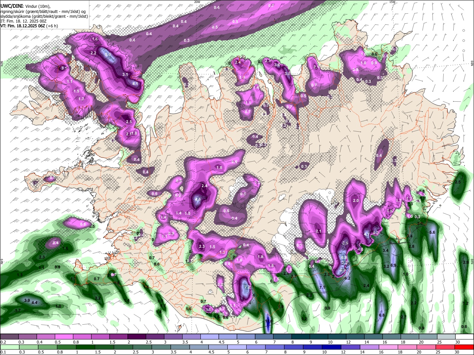Select rain scale swatch between 0.5 and 0.8
The image size is (474, 355).
click(x=47, y=347)
